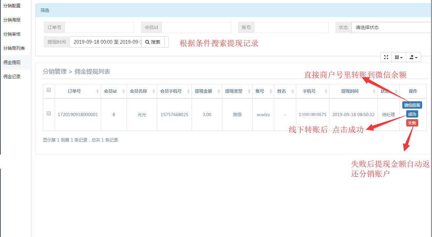Tick the select-all checkbox in table header
This screenshot has width=432, height=237.
(x=49, y=90)
